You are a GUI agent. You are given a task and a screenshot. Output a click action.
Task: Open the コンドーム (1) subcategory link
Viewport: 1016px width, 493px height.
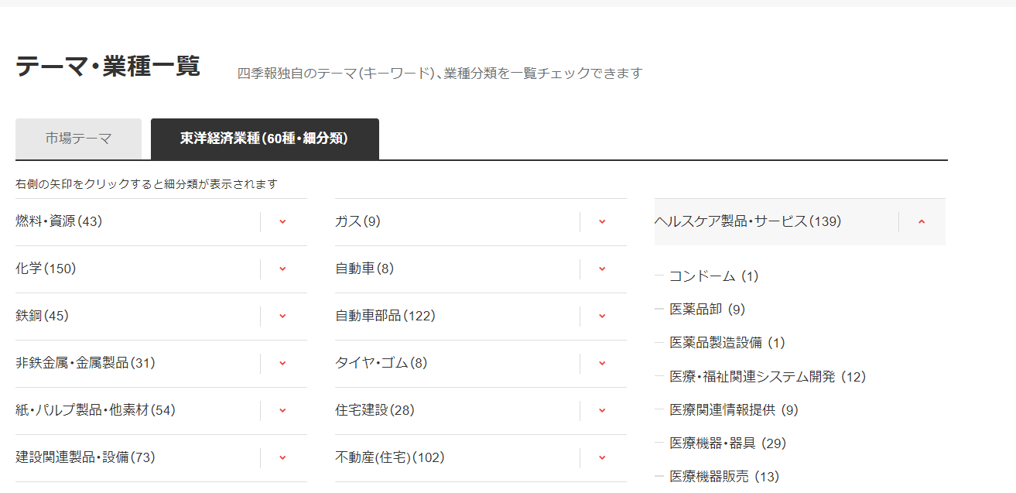(x=713, y=276)
